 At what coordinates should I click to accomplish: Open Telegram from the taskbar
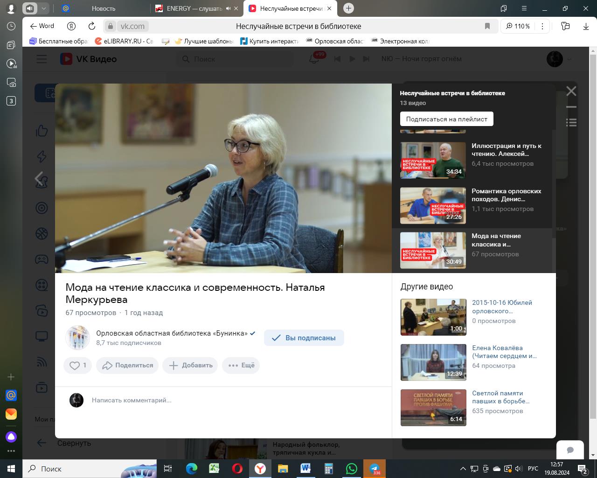point(374,469)
